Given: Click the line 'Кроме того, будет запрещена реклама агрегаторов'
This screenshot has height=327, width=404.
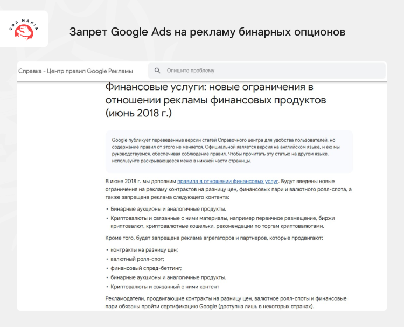Looking at the screenshot, I should click(214, 238).
